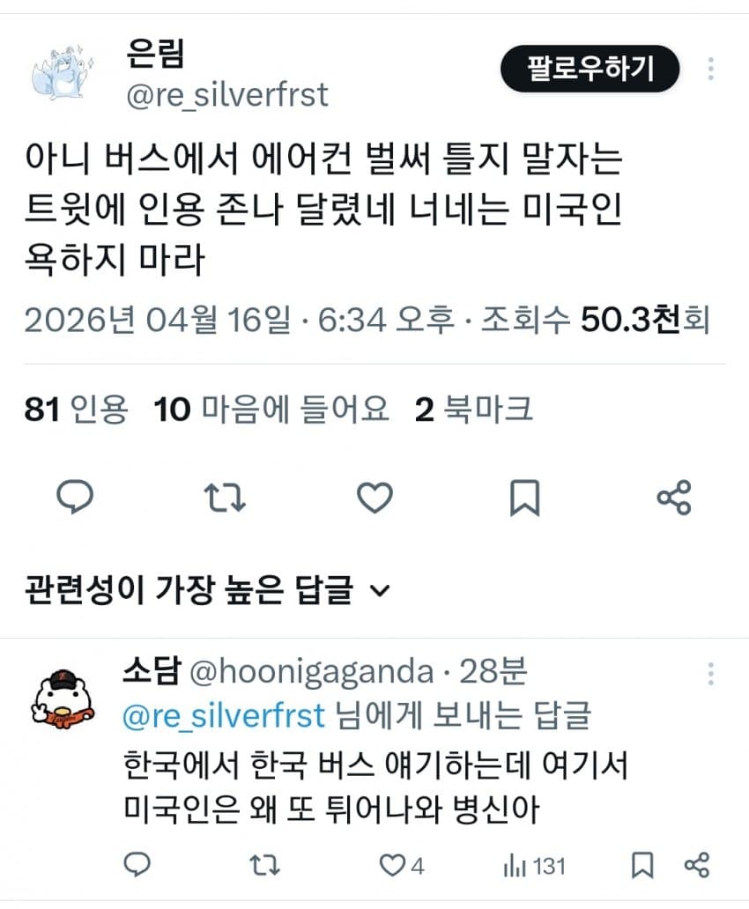View the 10 마음에 들어요 likes list
The image size is (749, 909).
[x=271, y=410]
